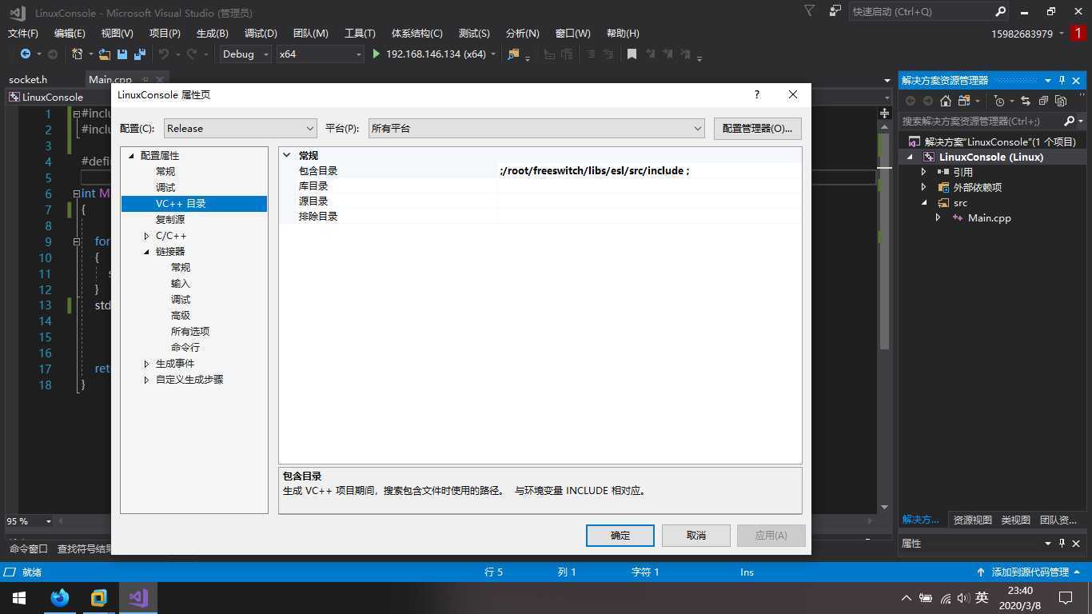The image size is (1092, 614).
Task: Click the volume icon in system tray
Action: pyautogui.click(x=962, y=598)
